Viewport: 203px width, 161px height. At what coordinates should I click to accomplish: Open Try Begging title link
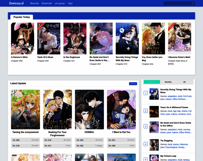(x=166, y=141)
